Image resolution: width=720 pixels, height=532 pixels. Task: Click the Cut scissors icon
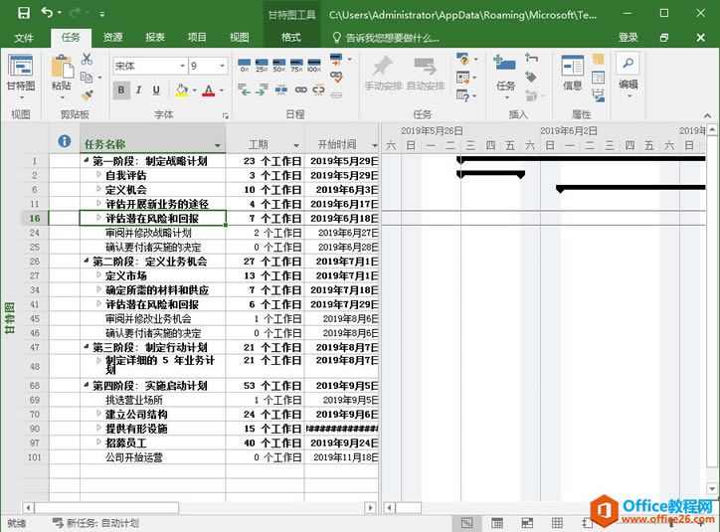pos(87,60)
